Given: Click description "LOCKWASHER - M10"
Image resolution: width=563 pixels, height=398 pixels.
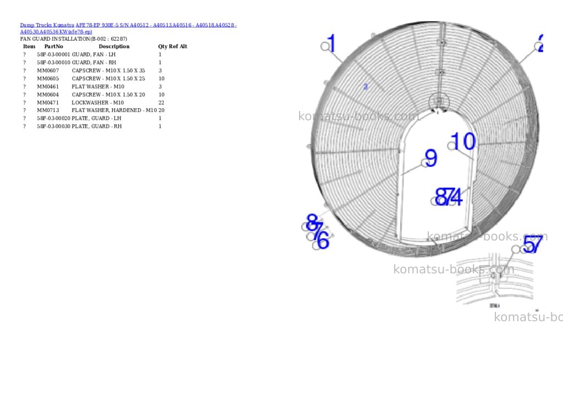Looking at the screenshot, I should pos(98,103).
